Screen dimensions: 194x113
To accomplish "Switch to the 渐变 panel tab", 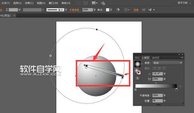I will coord(146,58).
